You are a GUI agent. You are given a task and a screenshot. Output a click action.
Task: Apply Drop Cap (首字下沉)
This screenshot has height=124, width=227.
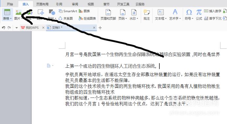pyautogui.click(x=213, y=18)
